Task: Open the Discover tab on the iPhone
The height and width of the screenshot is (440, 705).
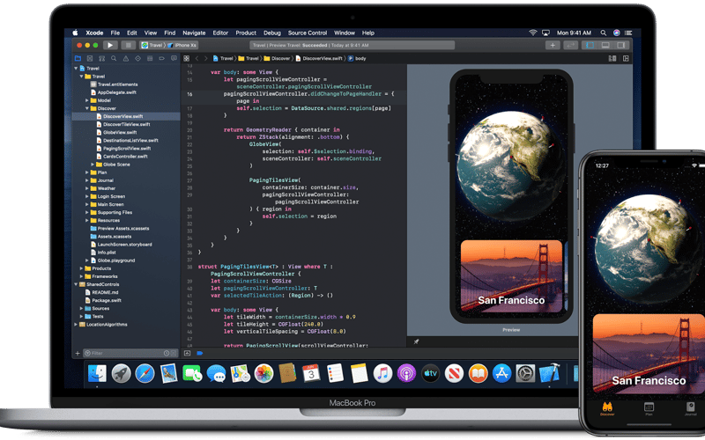Action: [607, 408]
